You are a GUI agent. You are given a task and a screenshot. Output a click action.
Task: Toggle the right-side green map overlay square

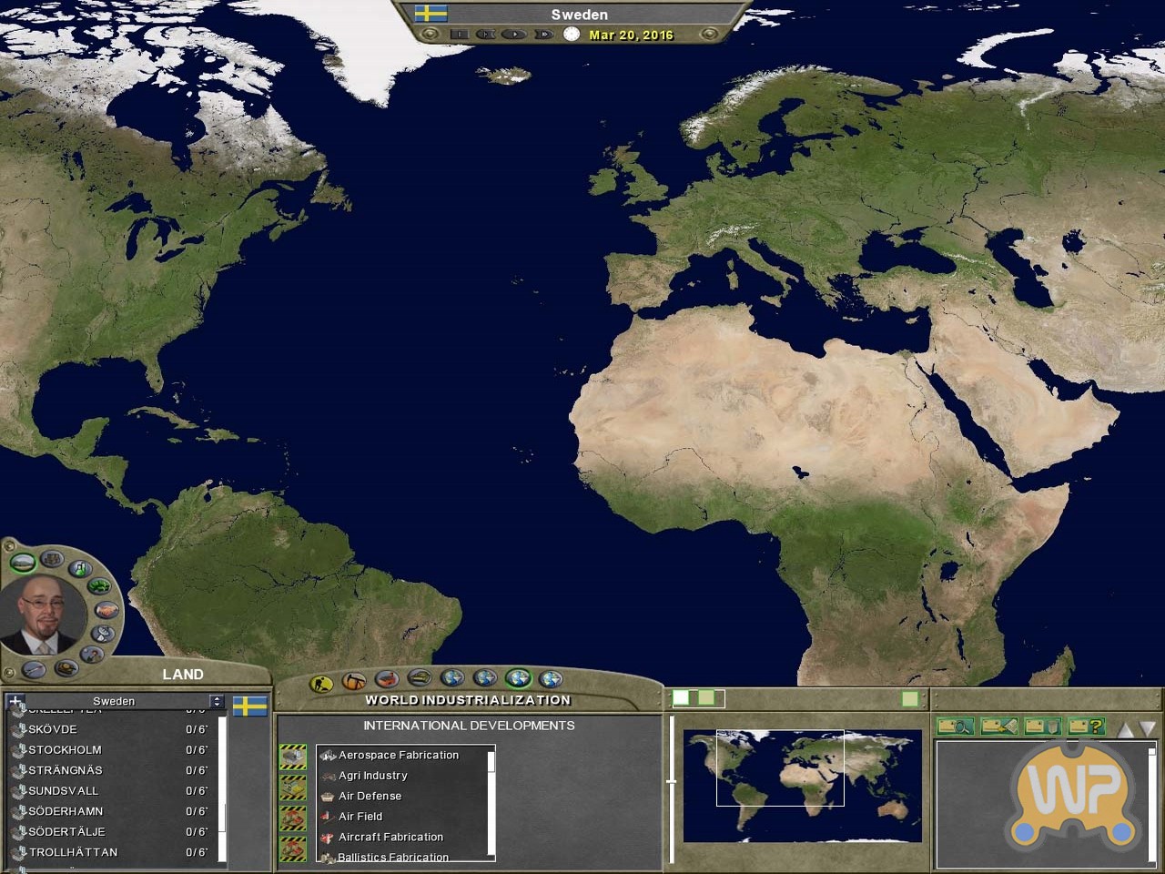click(909, 698)
